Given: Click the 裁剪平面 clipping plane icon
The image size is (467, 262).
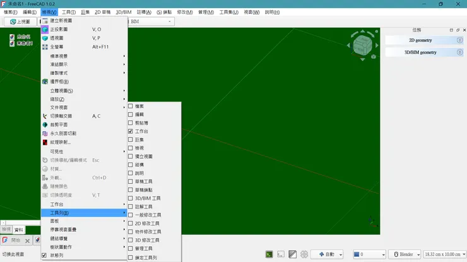Looking at the screenshot, I should tap(45, 125).
